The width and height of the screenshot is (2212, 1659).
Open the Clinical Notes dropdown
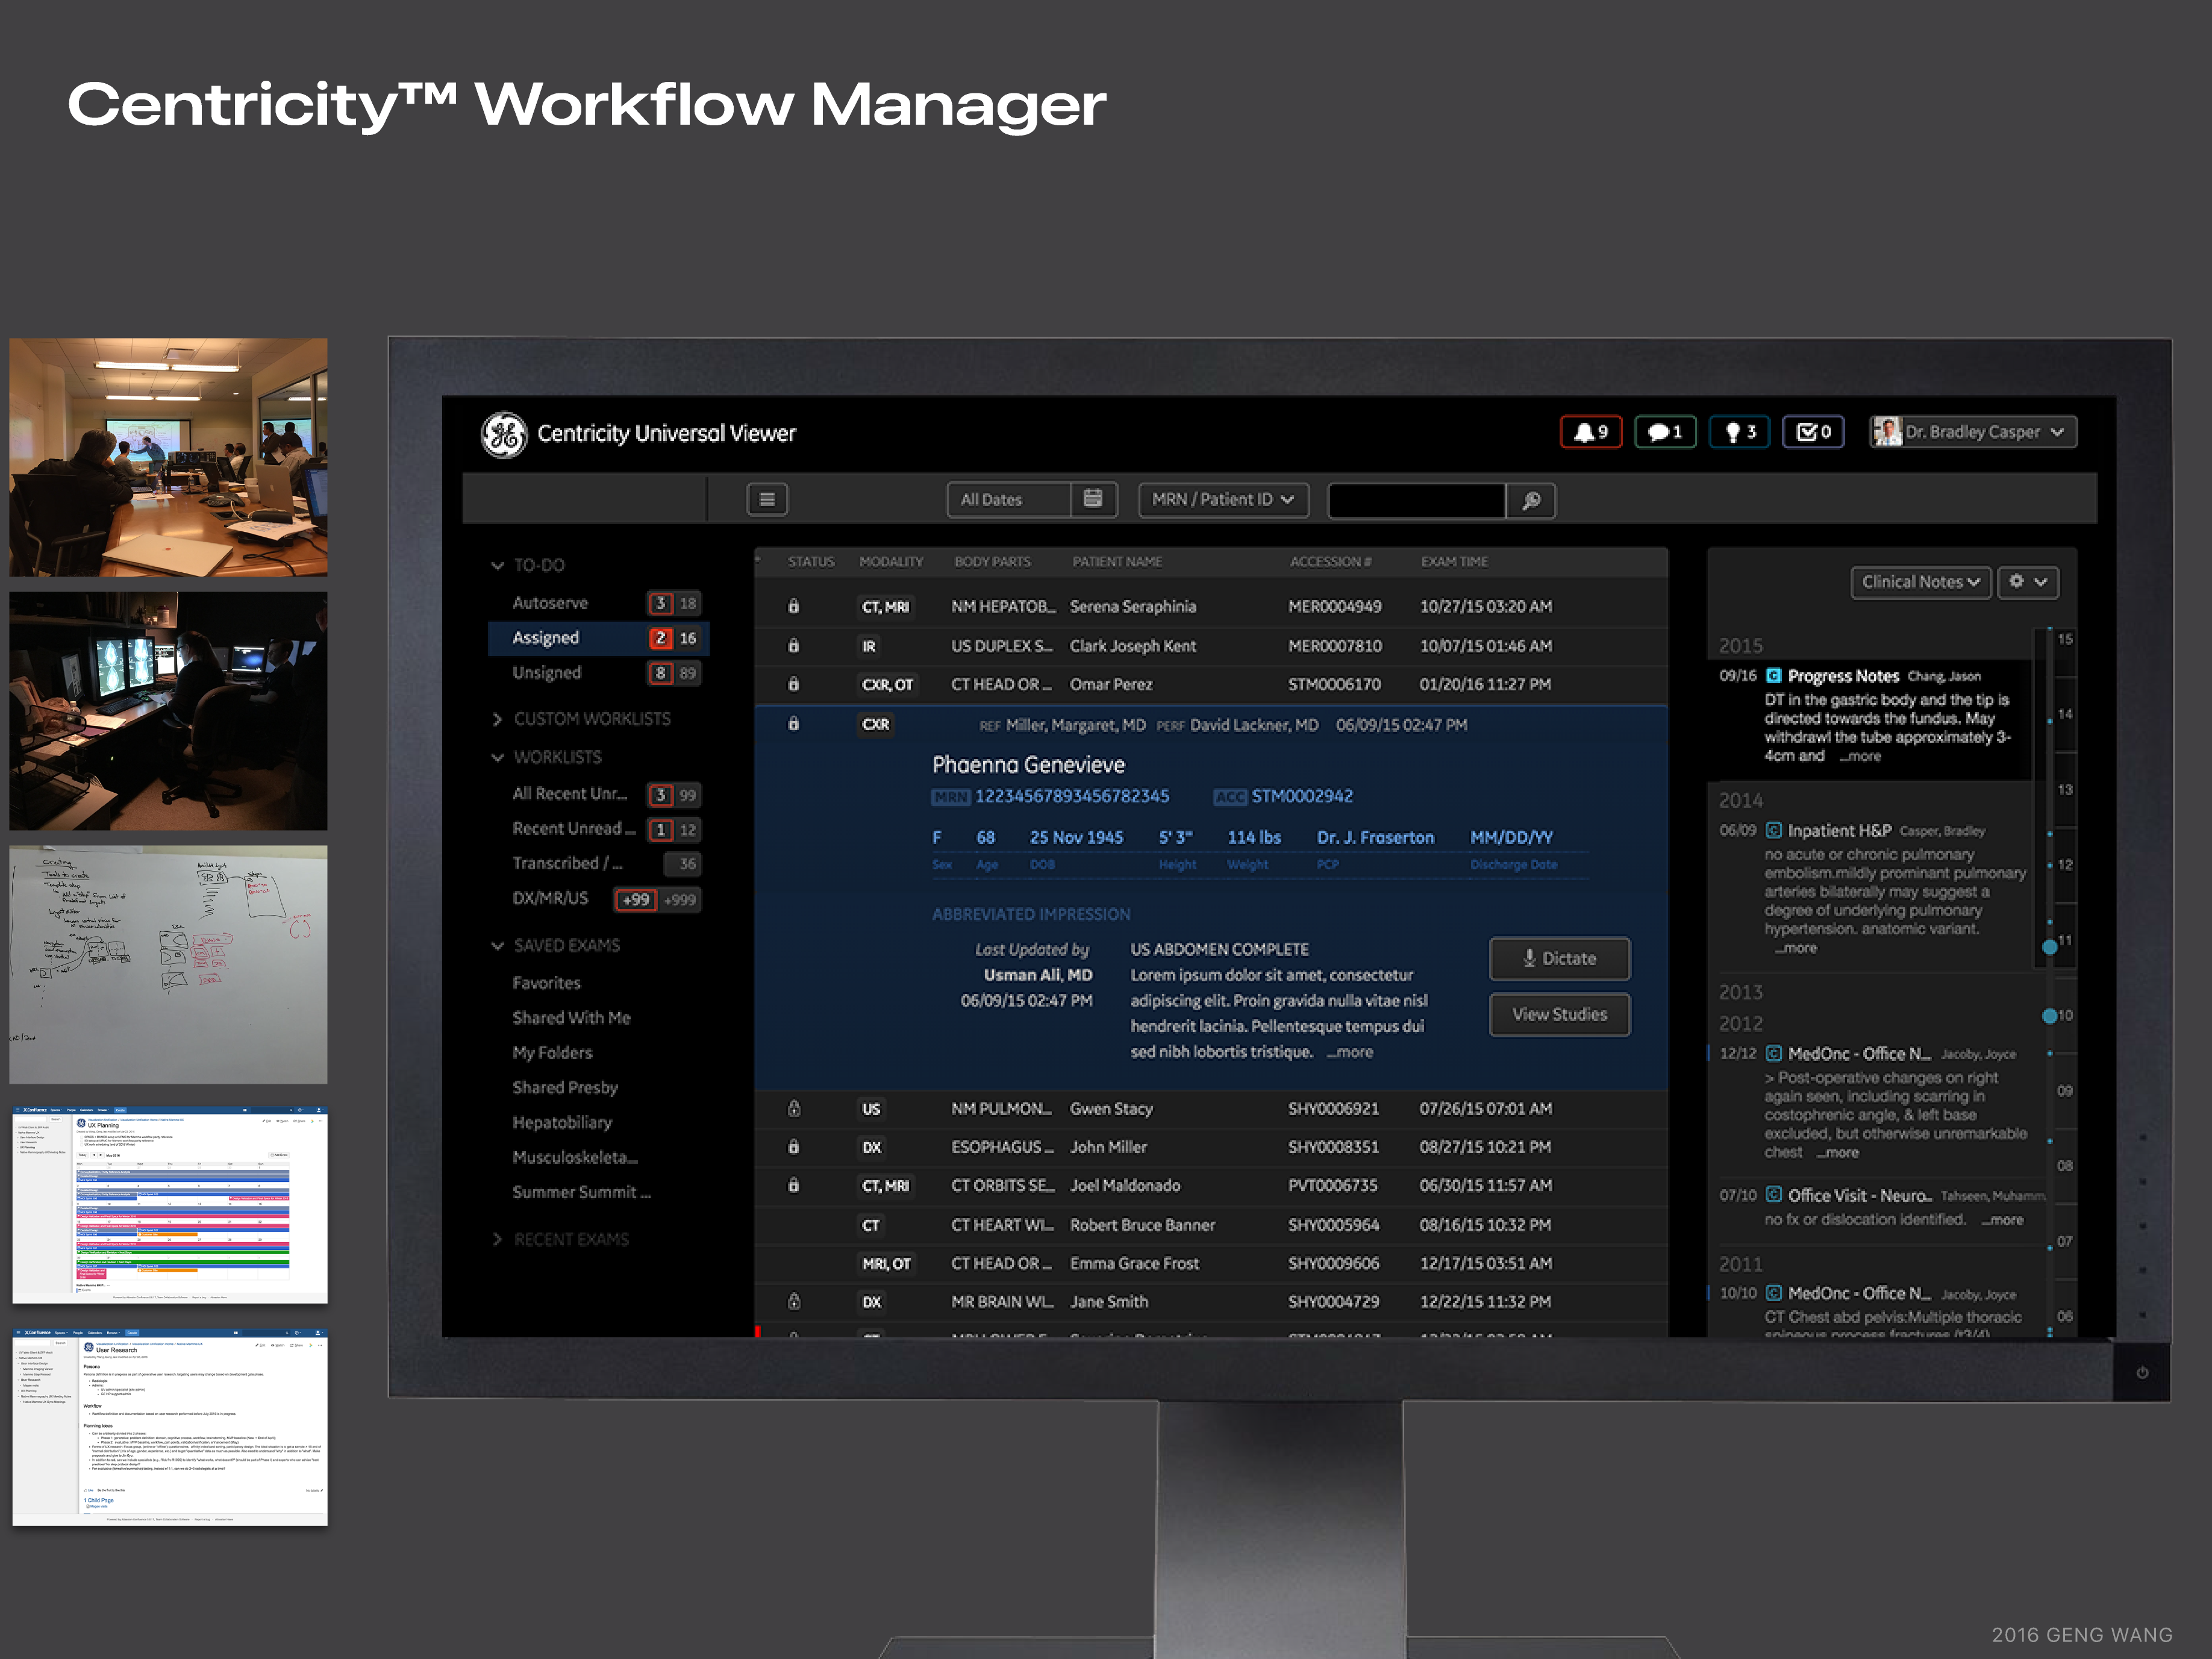coord(1920,582)
